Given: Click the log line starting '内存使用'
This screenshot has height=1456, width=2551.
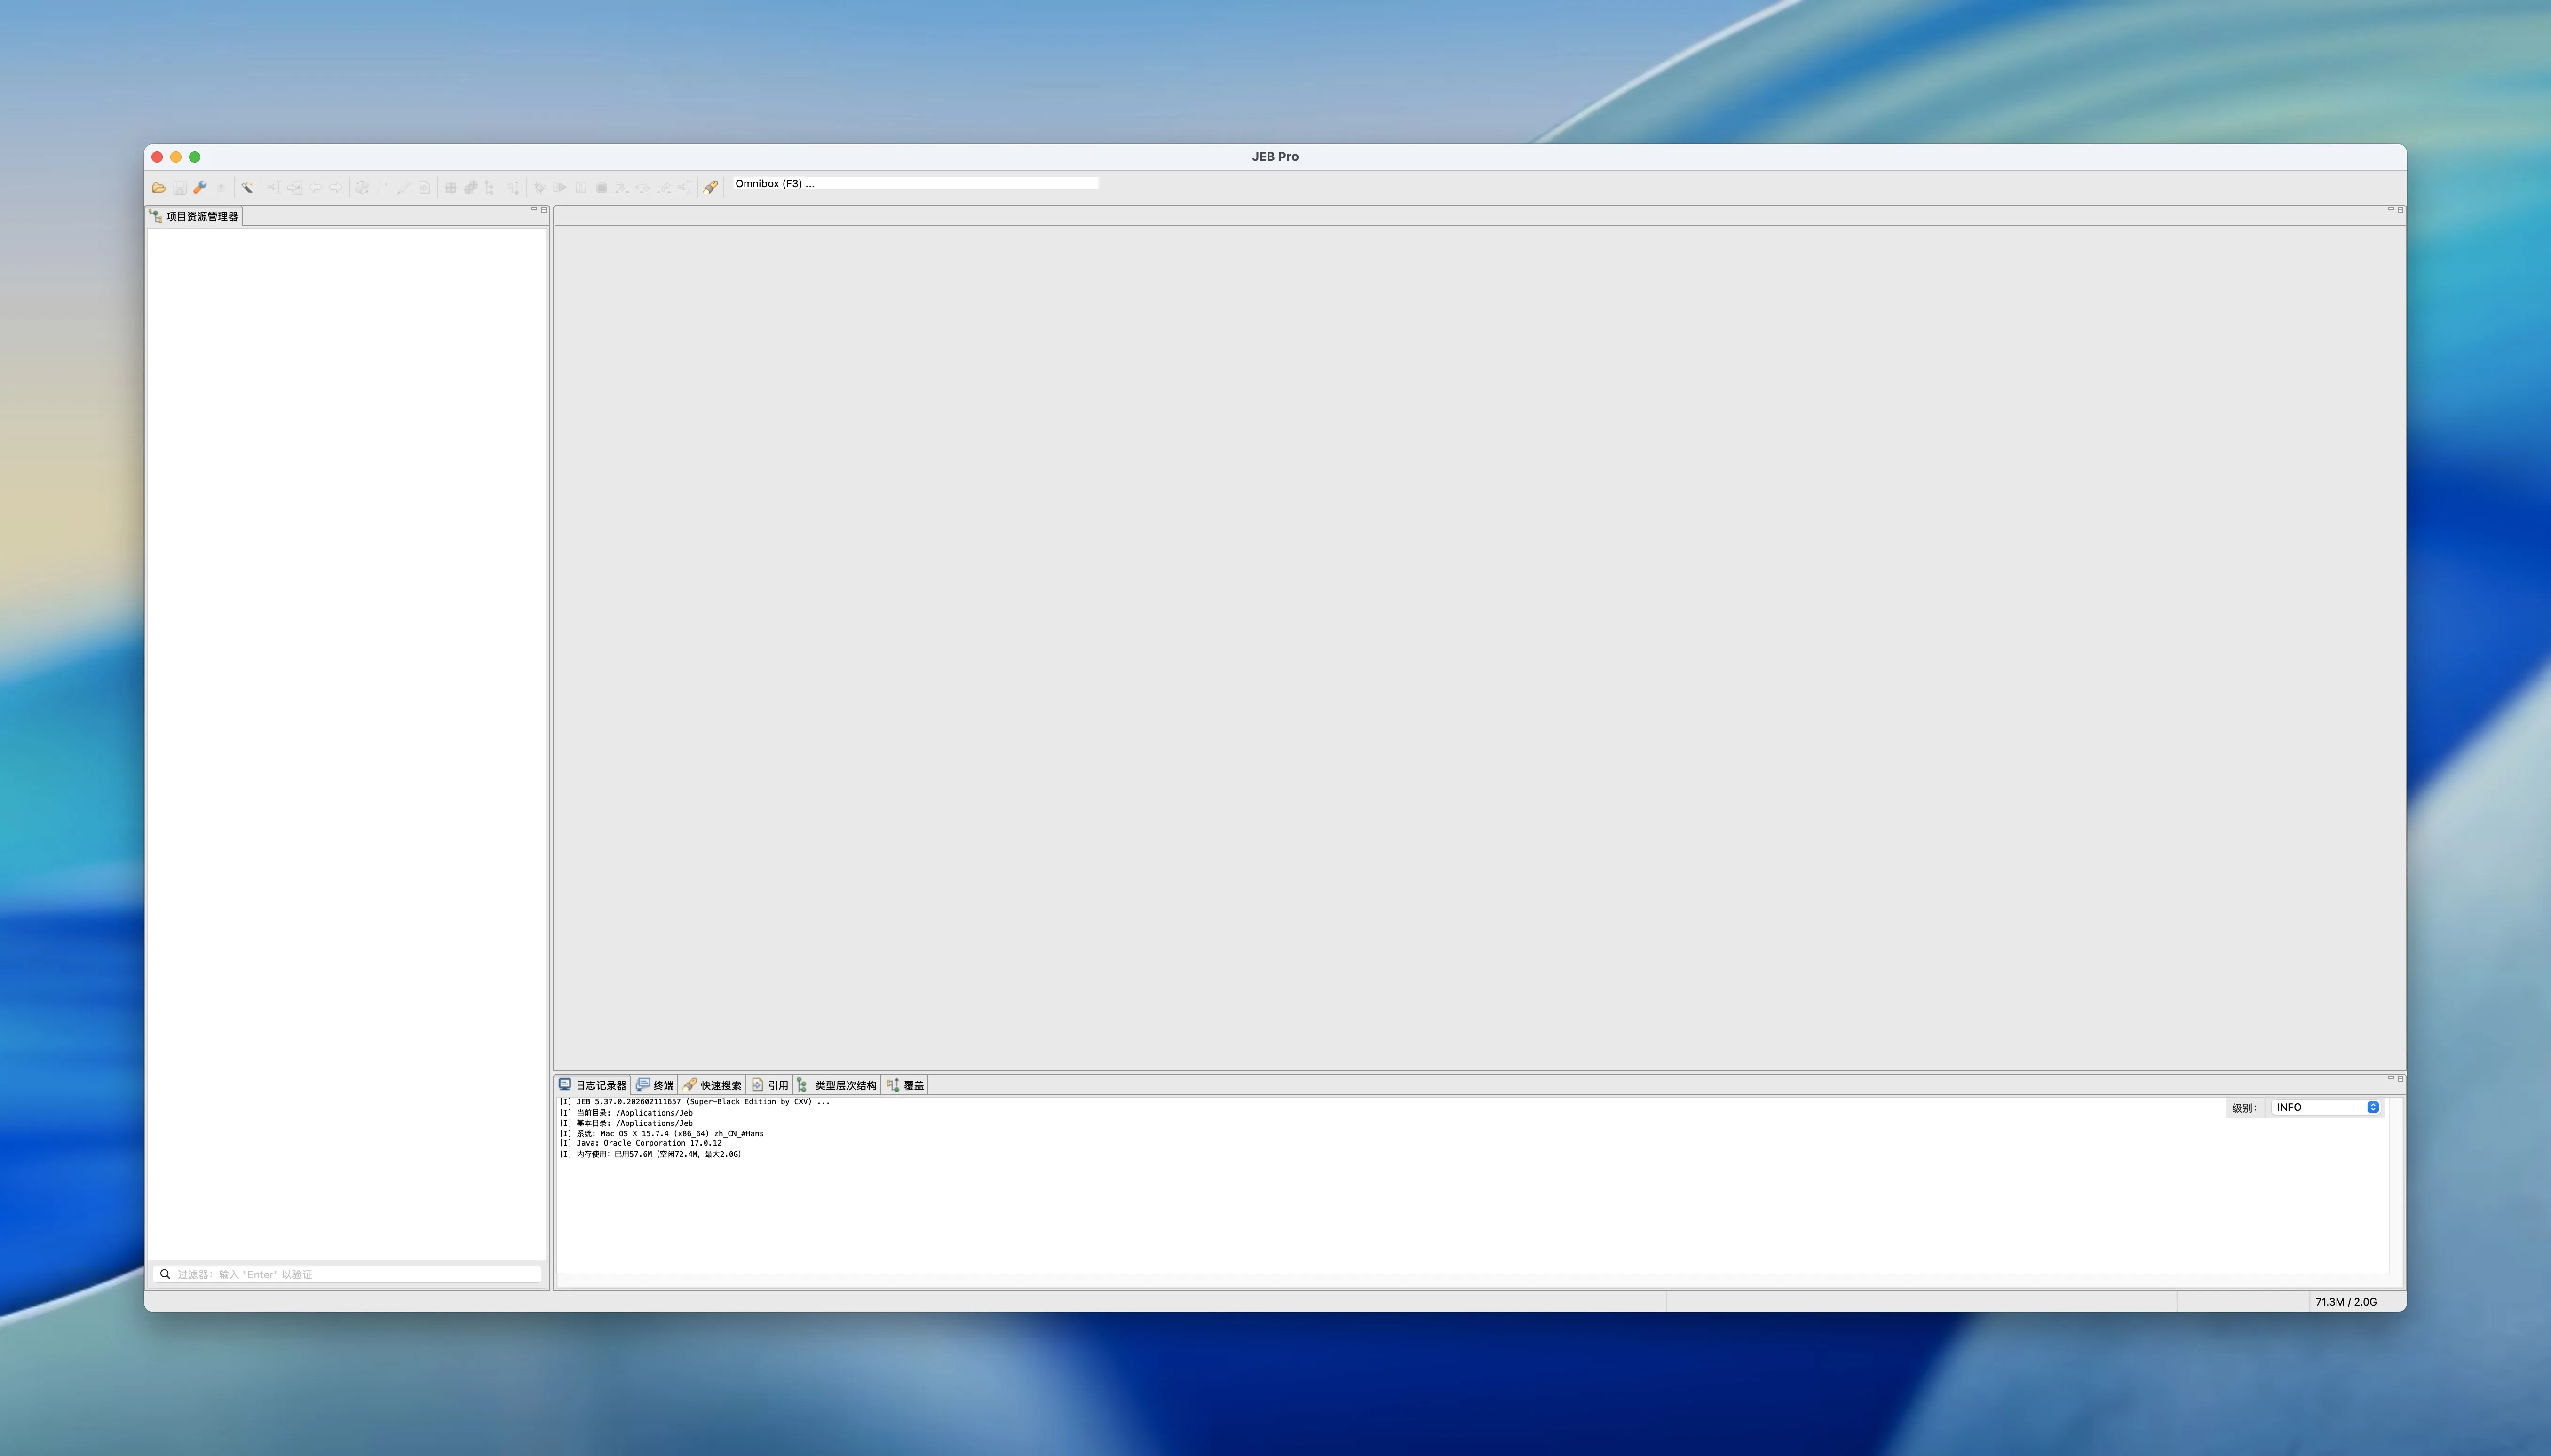Looking at the screenshot, I should tap(651, 1154).
